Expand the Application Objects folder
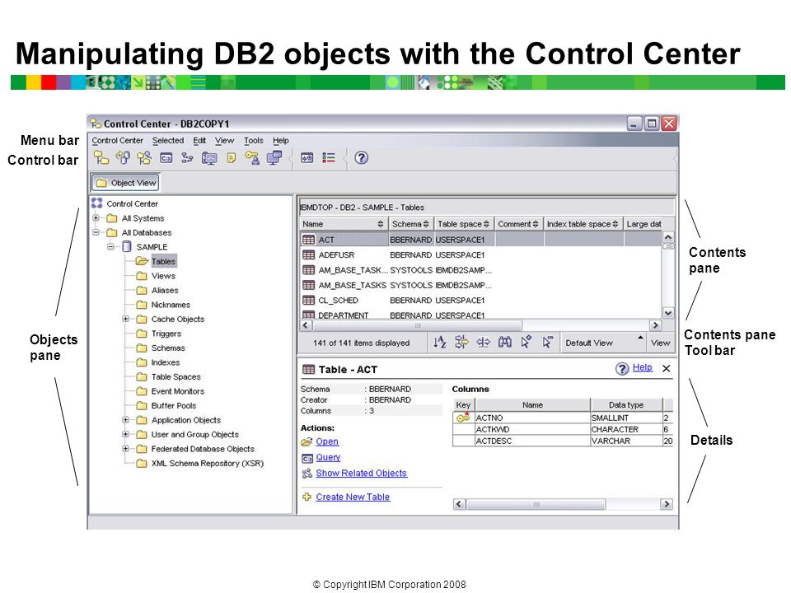 click(125, 419)
